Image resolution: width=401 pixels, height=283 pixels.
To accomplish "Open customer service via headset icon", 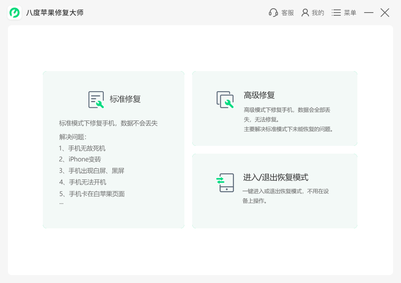I will pos(273,13).
